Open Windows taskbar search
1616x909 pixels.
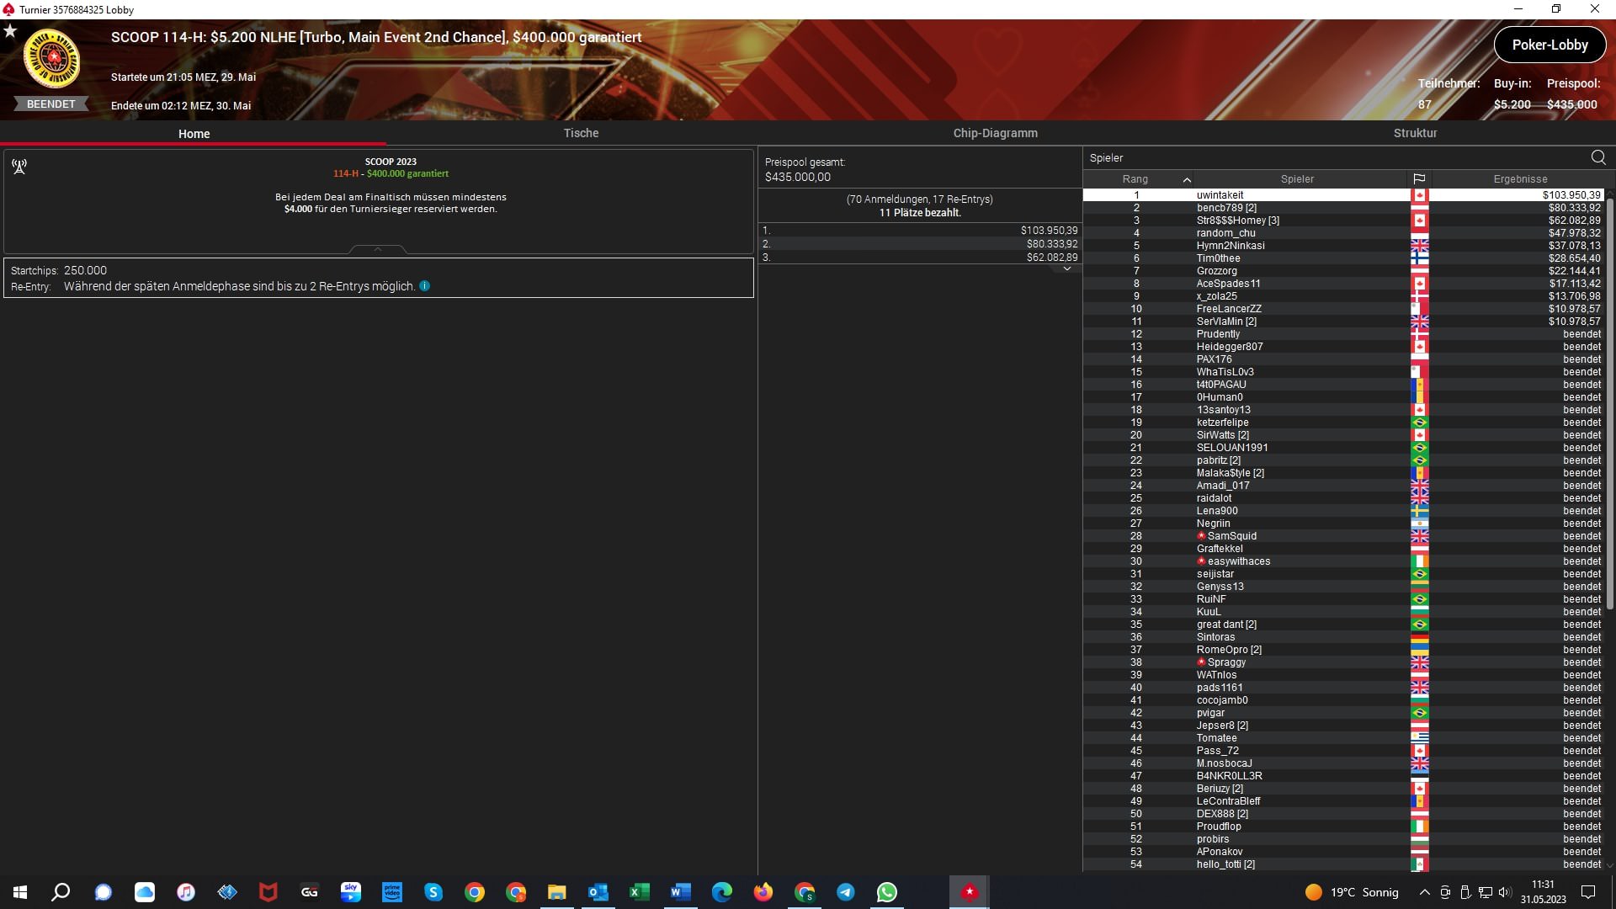[x=61, y=892]
